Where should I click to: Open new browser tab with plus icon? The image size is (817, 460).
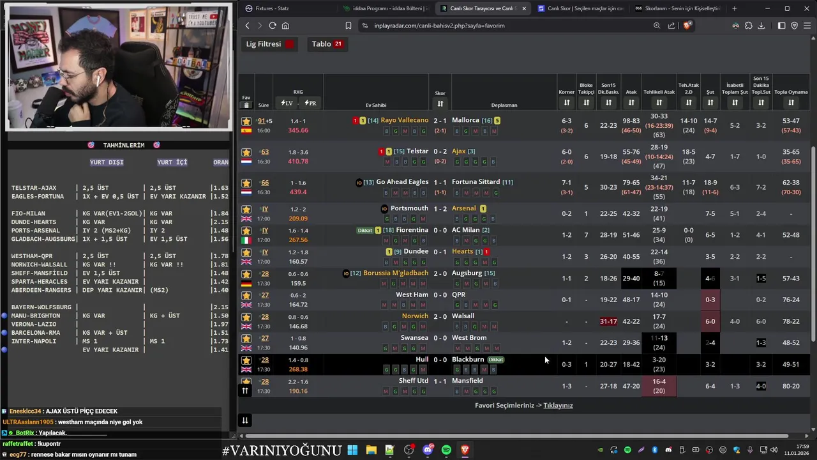[x=734, y=8]
